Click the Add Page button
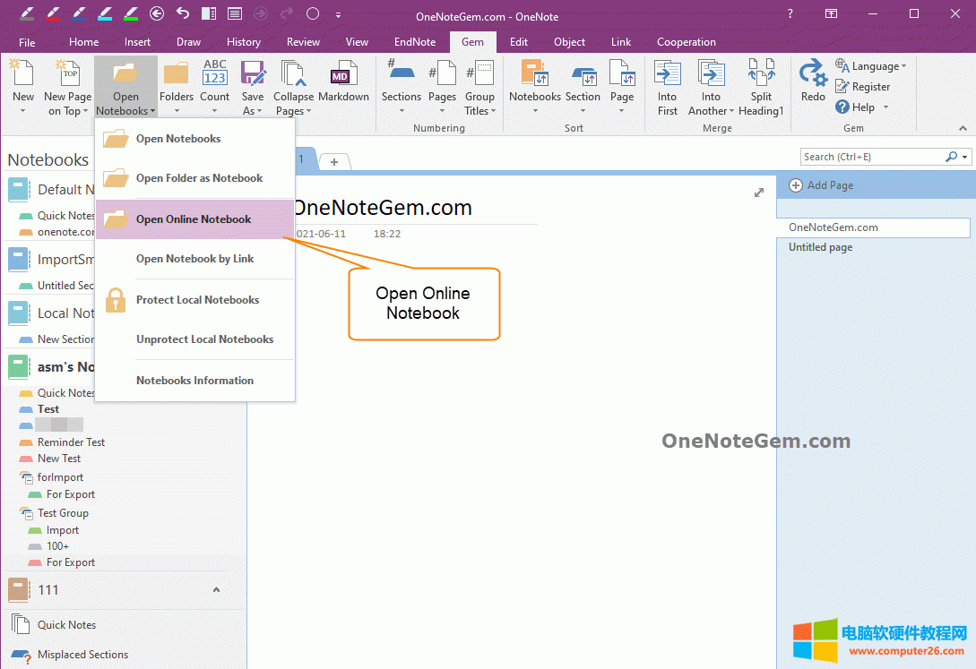Screen dimensions: 976x669 point(820,185)
